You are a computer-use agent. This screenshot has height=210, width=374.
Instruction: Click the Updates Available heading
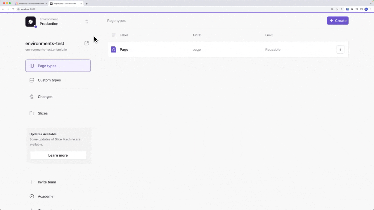pyautogui.click(x=43, y=134)
